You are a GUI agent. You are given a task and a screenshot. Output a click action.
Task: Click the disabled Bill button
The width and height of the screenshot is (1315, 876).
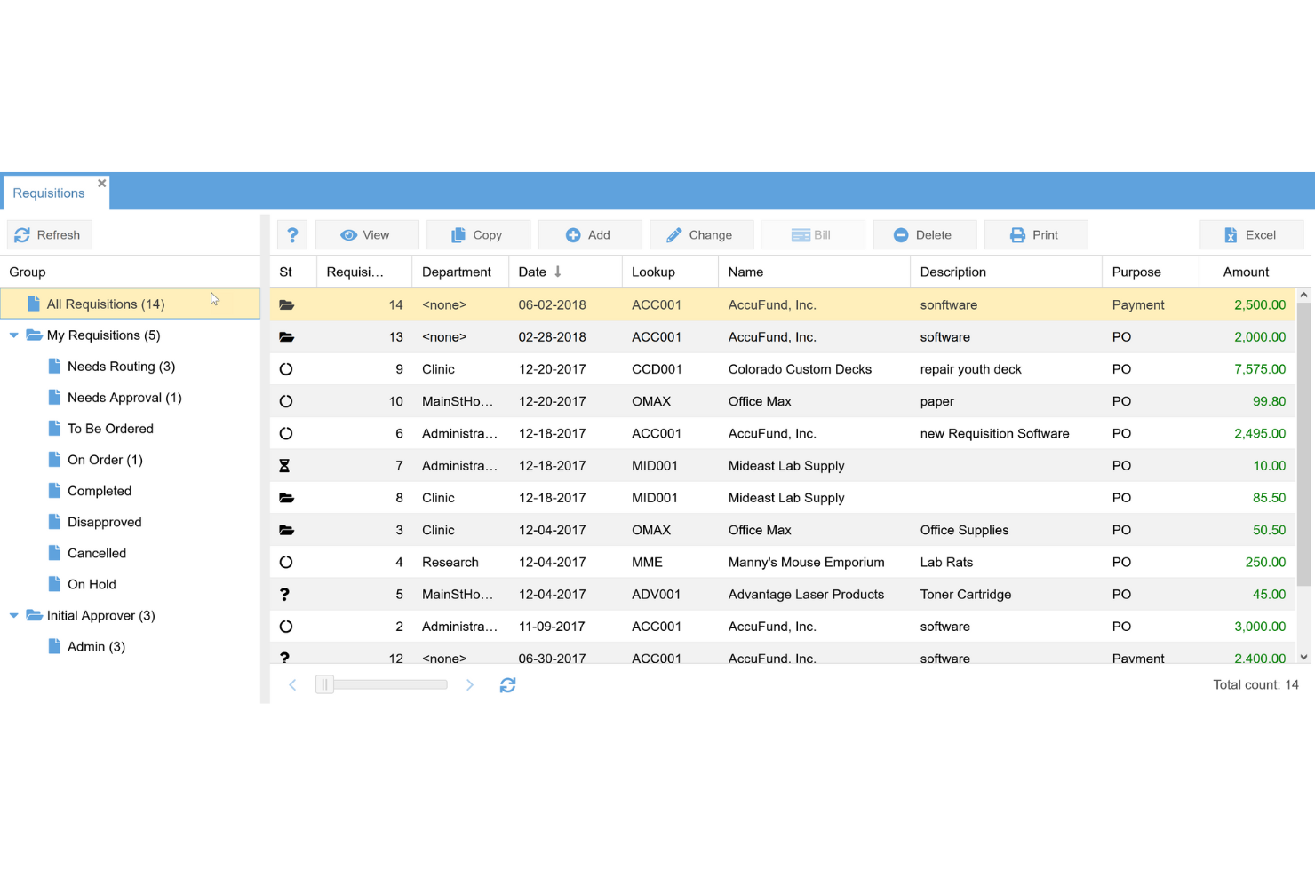(812, 234)
